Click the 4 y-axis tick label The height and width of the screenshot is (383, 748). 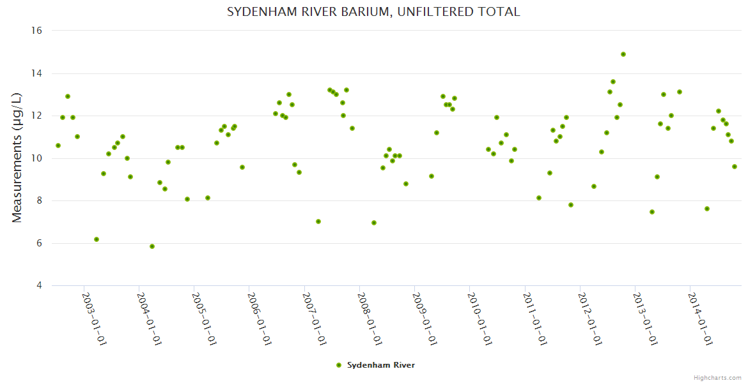coord(39,285)
